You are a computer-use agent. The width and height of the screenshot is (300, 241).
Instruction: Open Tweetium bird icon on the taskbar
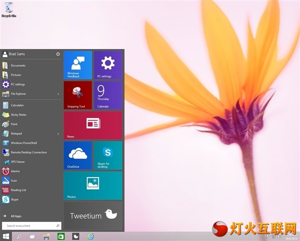[x=75, y=236]
